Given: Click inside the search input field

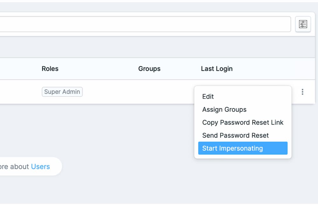Looking at the screenshot, I should pos(143,24).
